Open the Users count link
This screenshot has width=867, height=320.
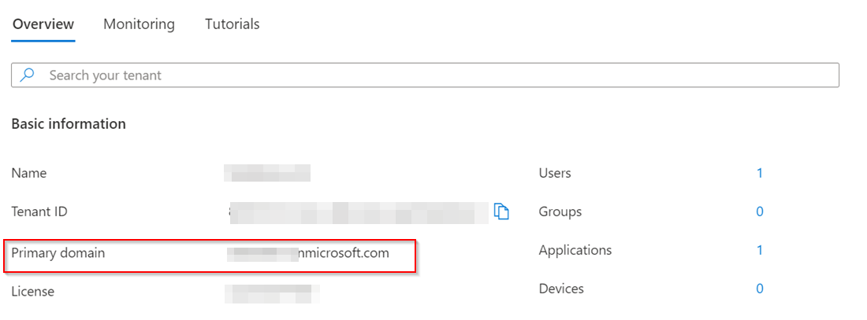[760, 173]
